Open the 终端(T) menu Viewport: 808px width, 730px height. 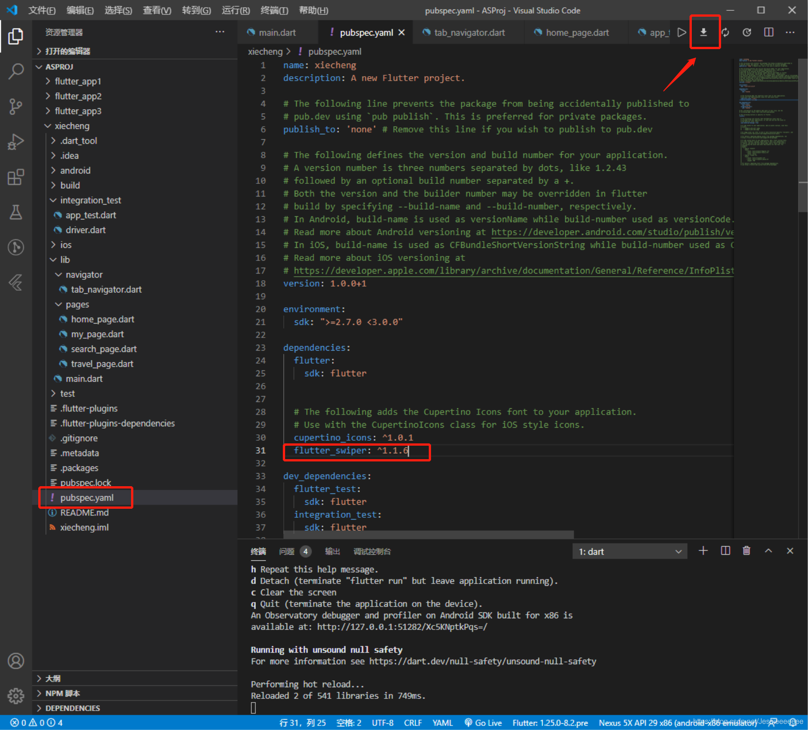click(x=274, y=10)
